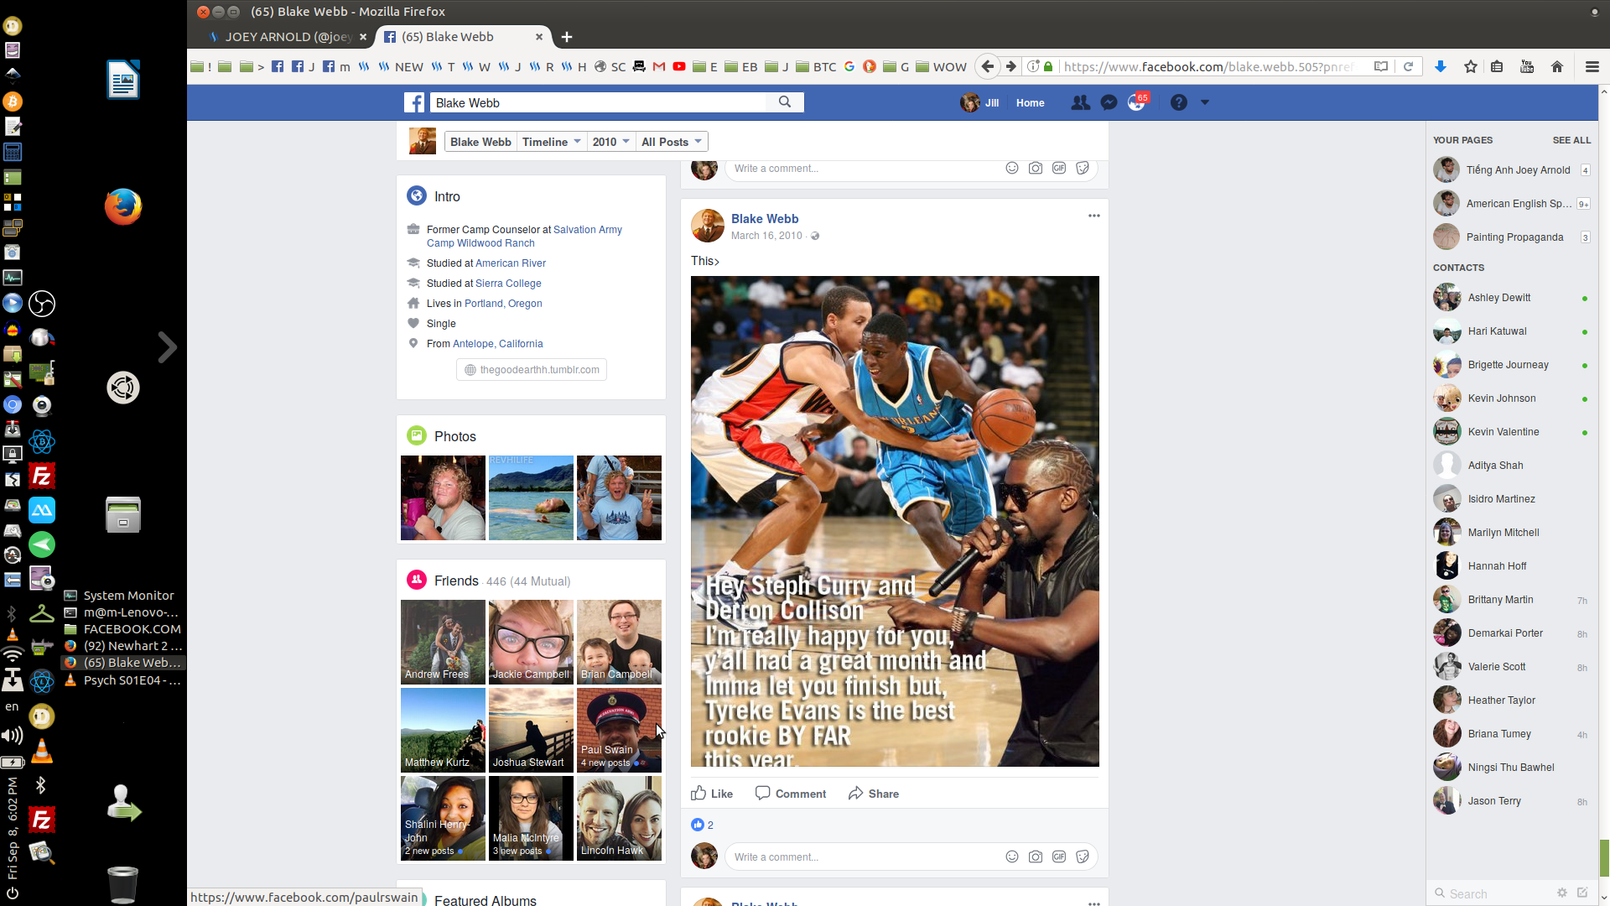
Task: Open a new browser tab
Action: click(x=567, y=37)
